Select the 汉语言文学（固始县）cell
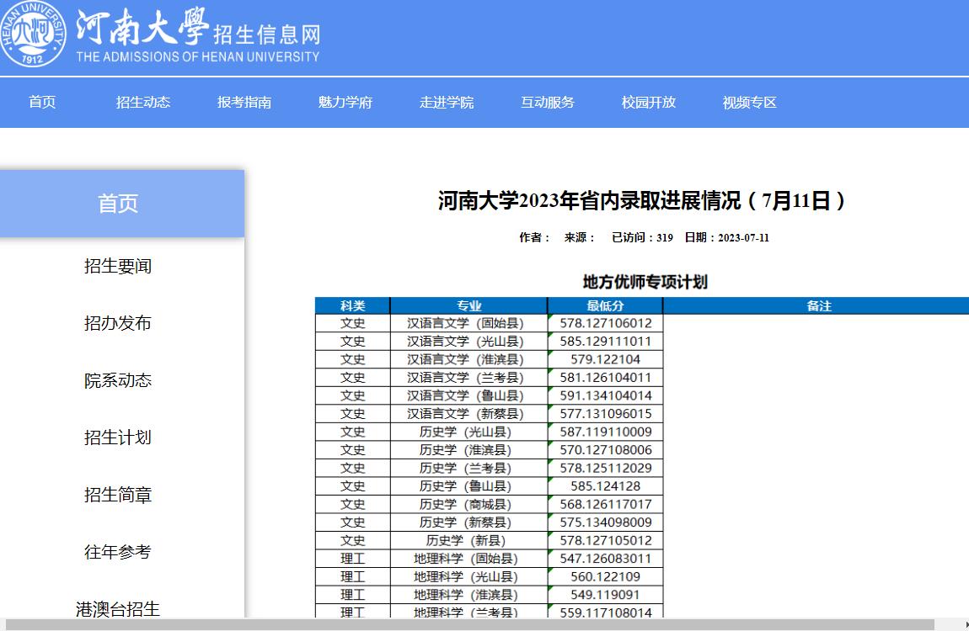The image size is (969, 631). click(468, 323)
